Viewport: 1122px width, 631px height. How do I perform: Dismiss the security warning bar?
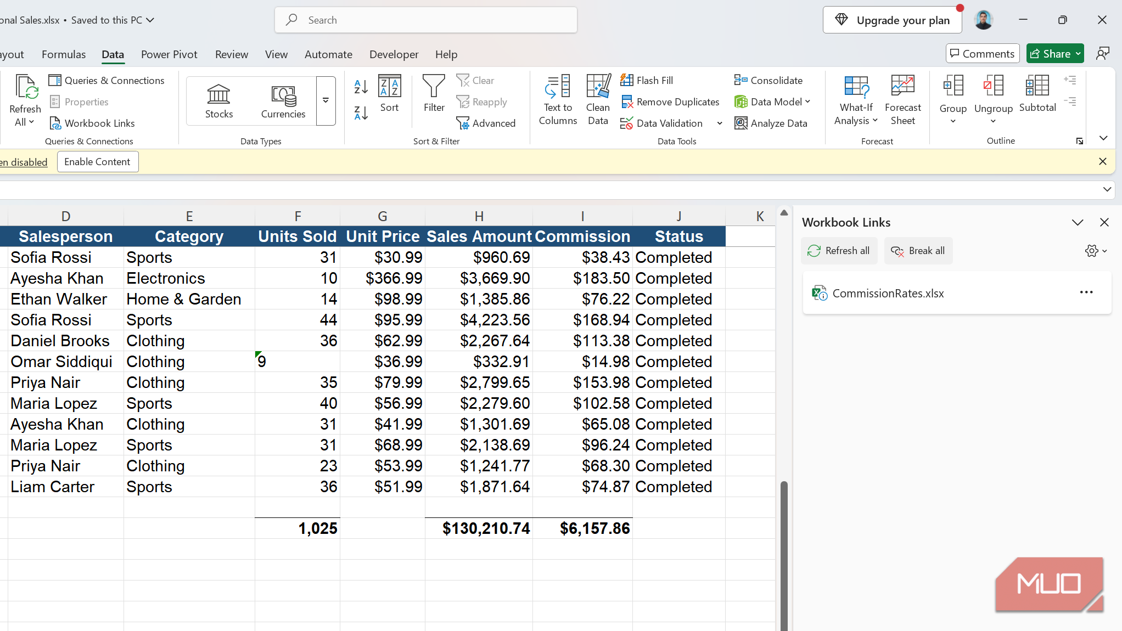coord(1102,161)
